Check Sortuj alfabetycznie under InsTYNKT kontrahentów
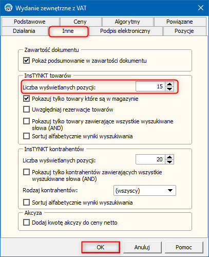The width and height of the screenshot is (209, 257). pos(26,203)
